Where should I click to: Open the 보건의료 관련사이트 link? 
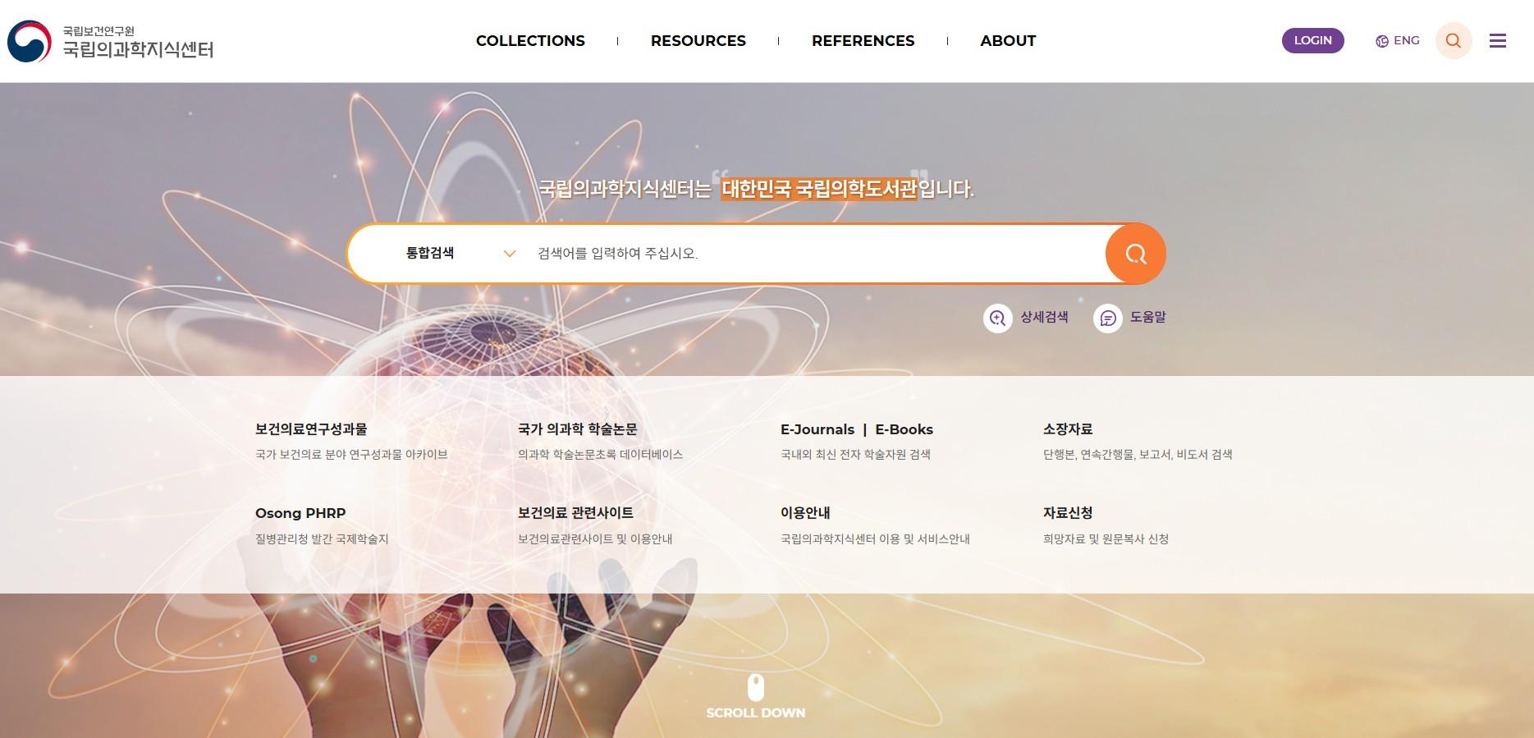(x=575, y=513)
